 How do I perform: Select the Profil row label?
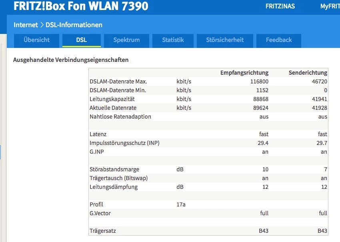pos(96,204)
